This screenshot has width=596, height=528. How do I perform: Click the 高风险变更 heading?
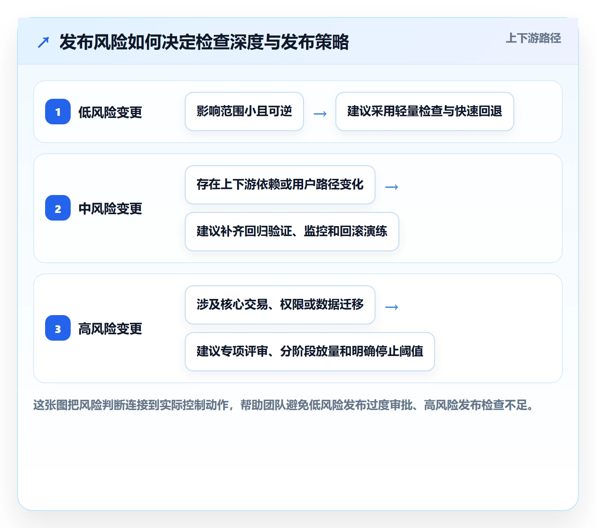click(110, 328)
